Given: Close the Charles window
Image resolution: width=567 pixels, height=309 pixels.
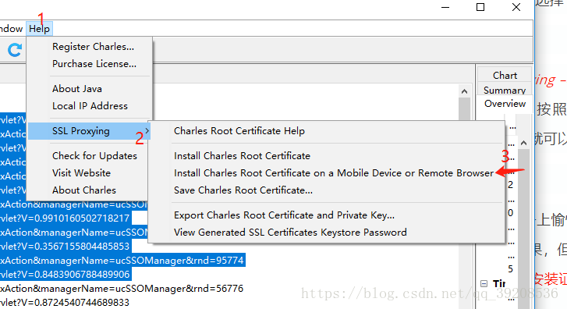Looking at the screenshot, I should coord(516,7).
